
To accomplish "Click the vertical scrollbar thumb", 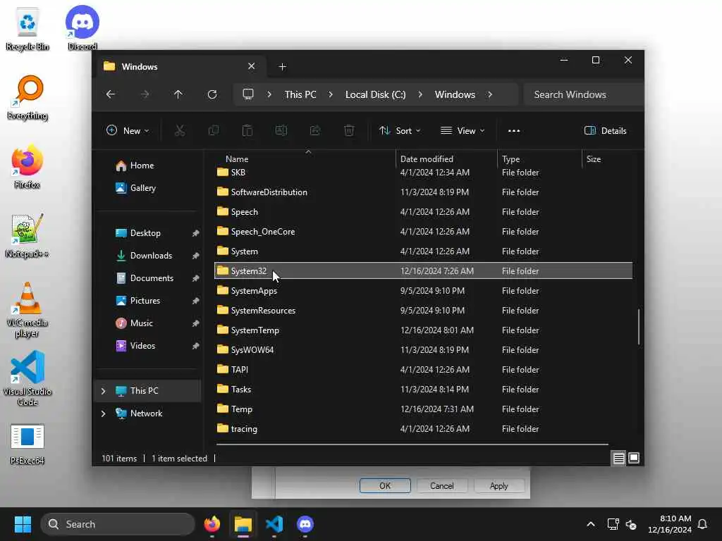I will [x=639, y=327].
